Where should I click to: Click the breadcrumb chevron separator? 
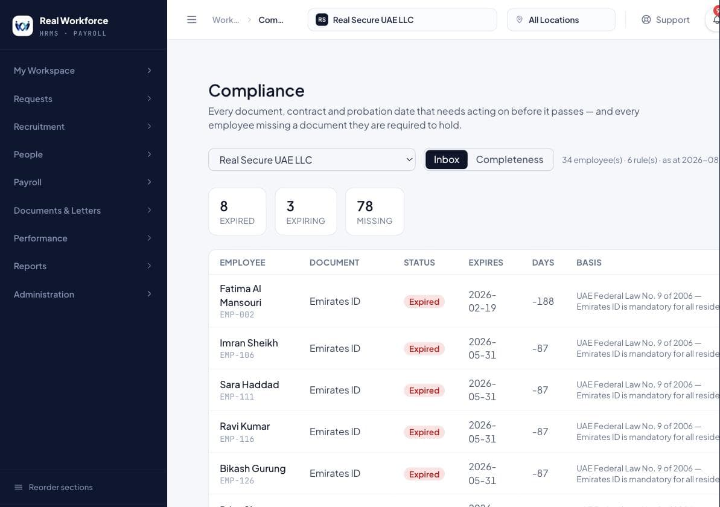[249, 20]
